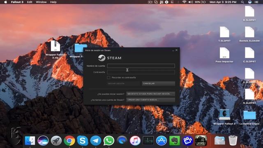Focus the Contraseña password field
This screenshot has height=148, width=263.
point(141,72)
